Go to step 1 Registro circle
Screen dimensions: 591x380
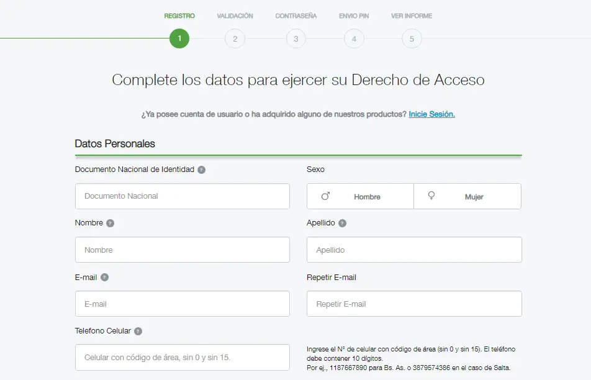[179, 38]
